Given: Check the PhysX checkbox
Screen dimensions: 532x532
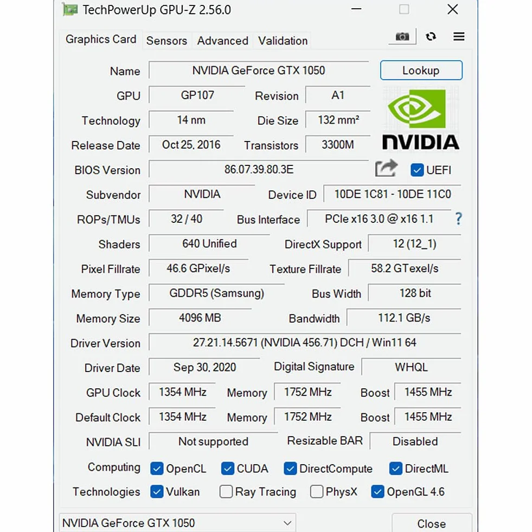Looking at the screenshot, I should pos(317,492).
